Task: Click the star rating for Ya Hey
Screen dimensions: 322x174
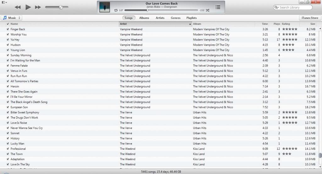Action: pos(290,39)
